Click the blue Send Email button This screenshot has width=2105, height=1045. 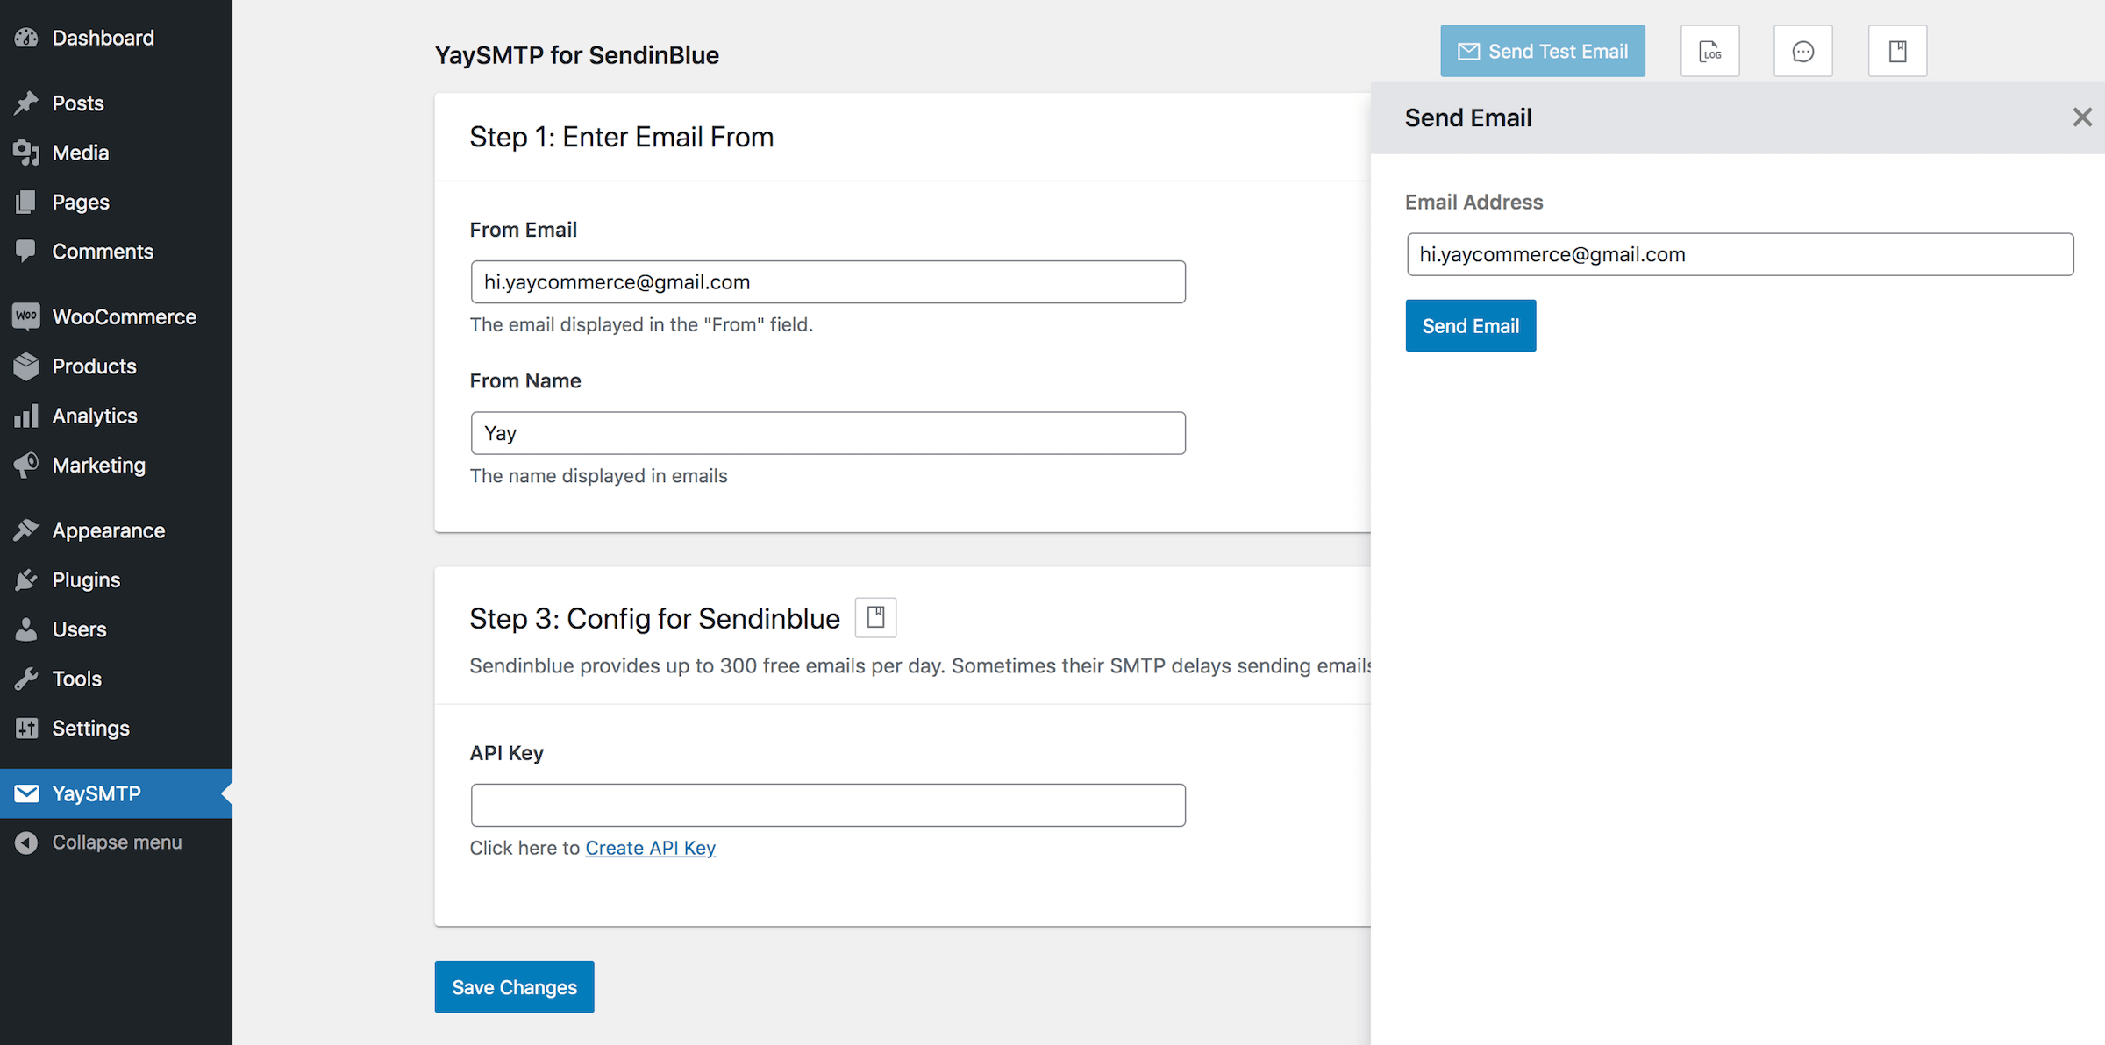click(1471, 325)
